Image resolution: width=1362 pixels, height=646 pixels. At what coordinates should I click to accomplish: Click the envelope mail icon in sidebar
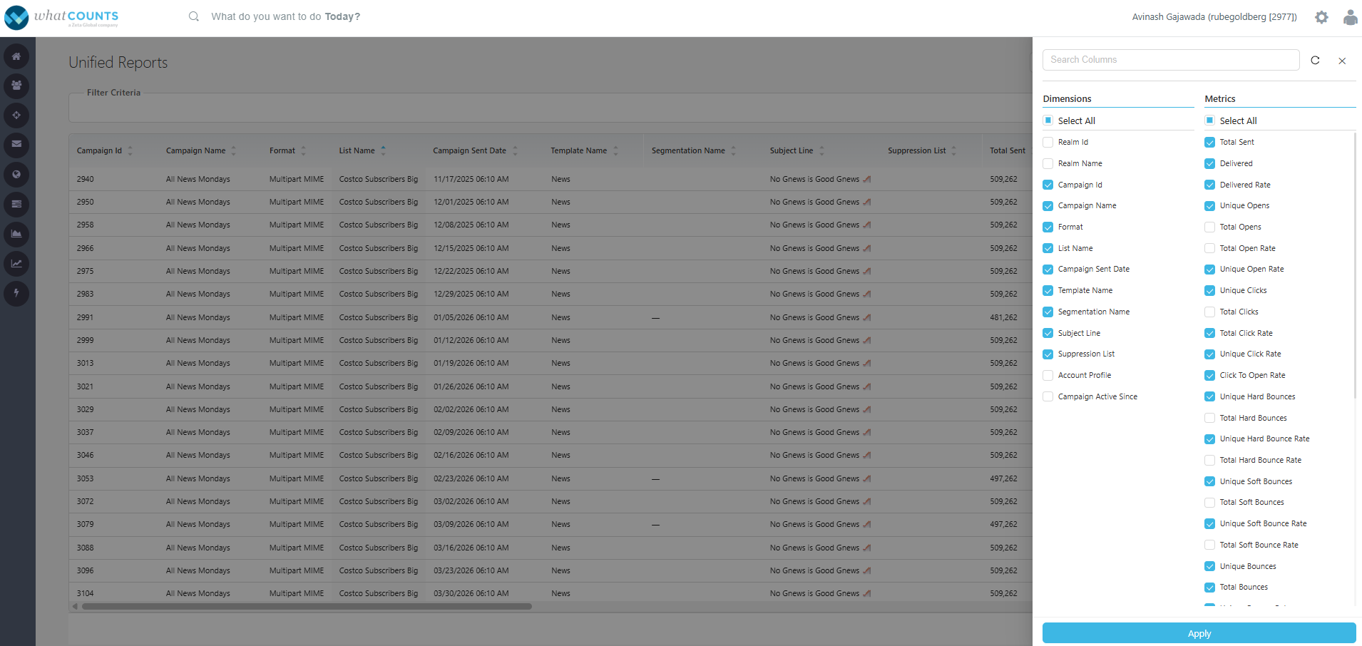pyautogui.click(x=16, y=145)
